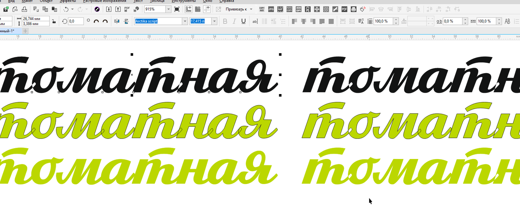The width and height of the screenshot is (520, 210).
Task: Click the top-right selection handle of selected text
Action: coord(280,54)
